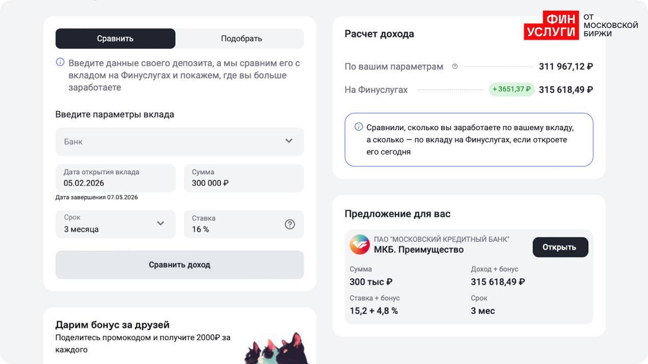Screen dimensions: 648x364
Task: Click the Дата открытия вклада field
Action: [x=115, y=178]
